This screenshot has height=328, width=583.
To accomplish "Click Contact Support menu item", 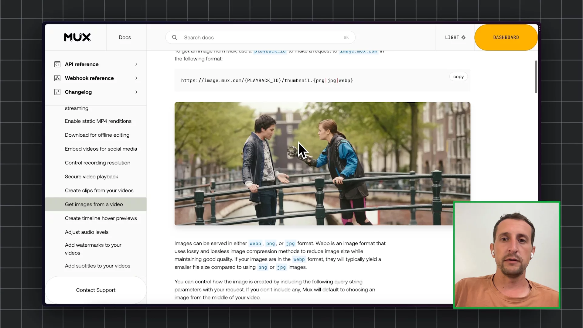I will point(96,290).
